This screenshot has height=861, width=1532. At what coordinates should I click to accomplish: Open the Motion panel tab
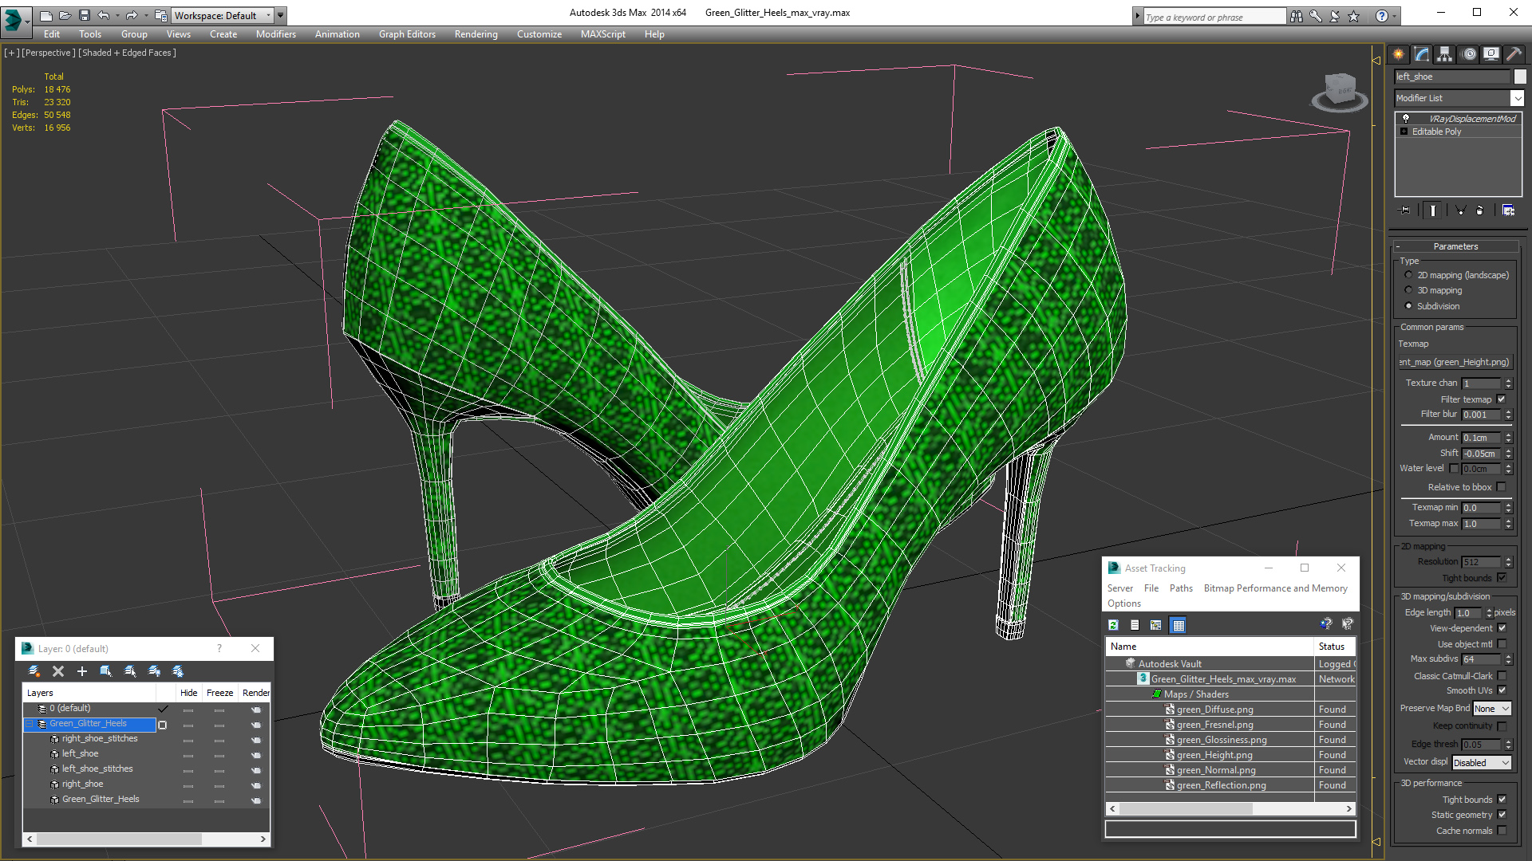point(1469,54)
